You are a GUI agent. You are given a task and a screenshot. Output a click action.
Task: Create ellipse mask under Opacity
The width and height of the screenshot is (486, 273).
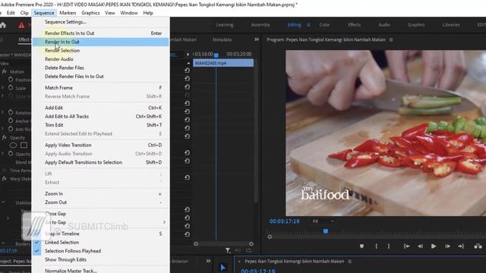(13, 145)
